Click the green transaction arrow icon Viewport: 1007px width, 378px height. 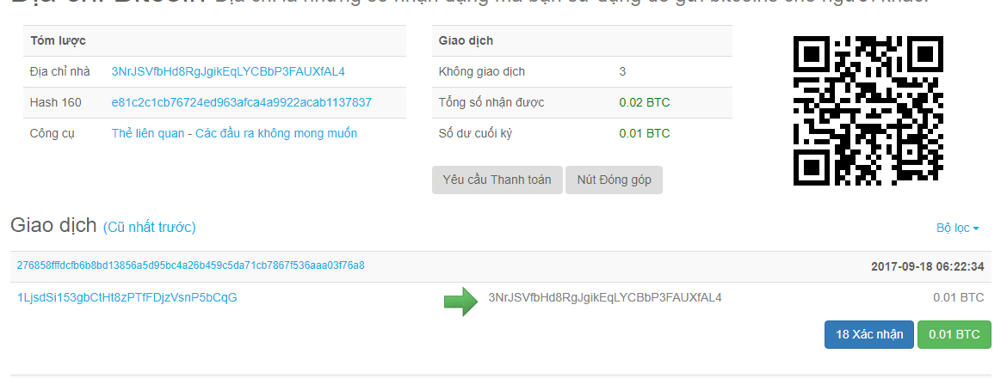click(x=460, y=301)
